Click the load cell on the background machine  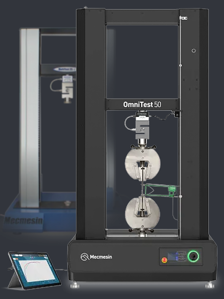click(x=67, y=89)
